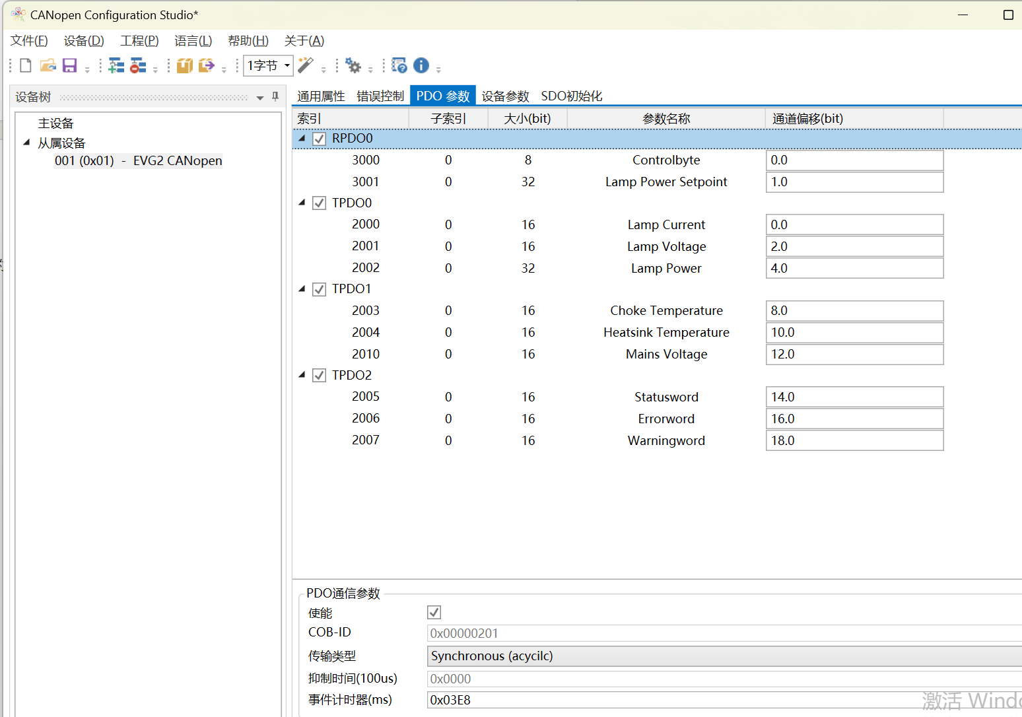1022x717 pixels.
Task: Remove a device from the tree
Action: click(137, 65)
